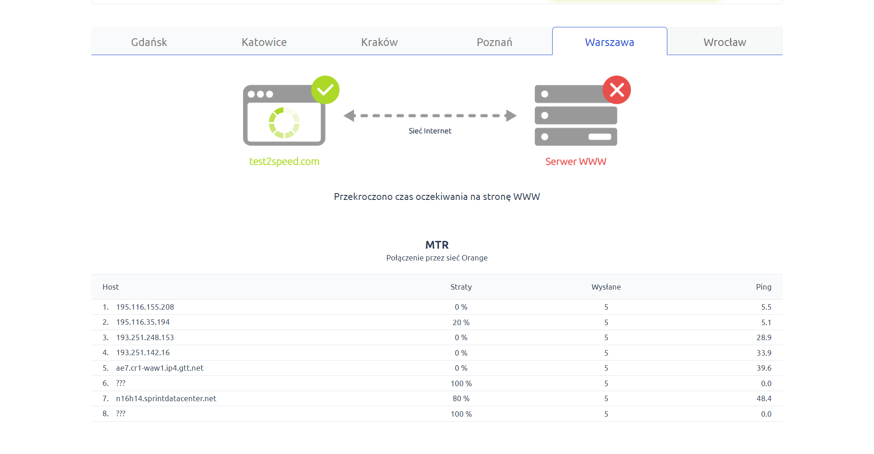Viewport: 874px width, 454px height.
Task: Click the red X error badge
Action: [616, 90]
